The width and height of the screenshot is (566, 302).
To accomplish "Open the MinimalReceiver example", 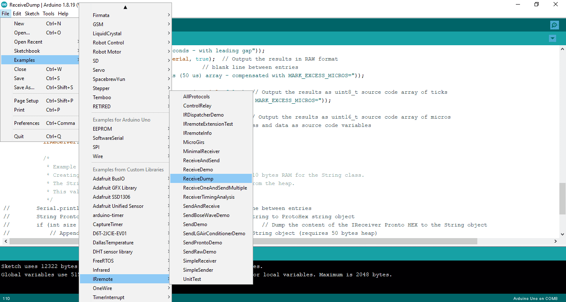I will (x=211, y=151).
